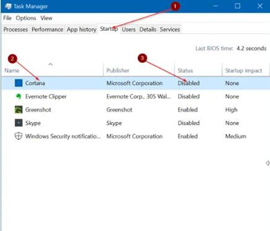Image resolution: width=270 pixels, height=231 pixels.
Task: Click the Cortana app icon
Action: [x=19, y=83]
